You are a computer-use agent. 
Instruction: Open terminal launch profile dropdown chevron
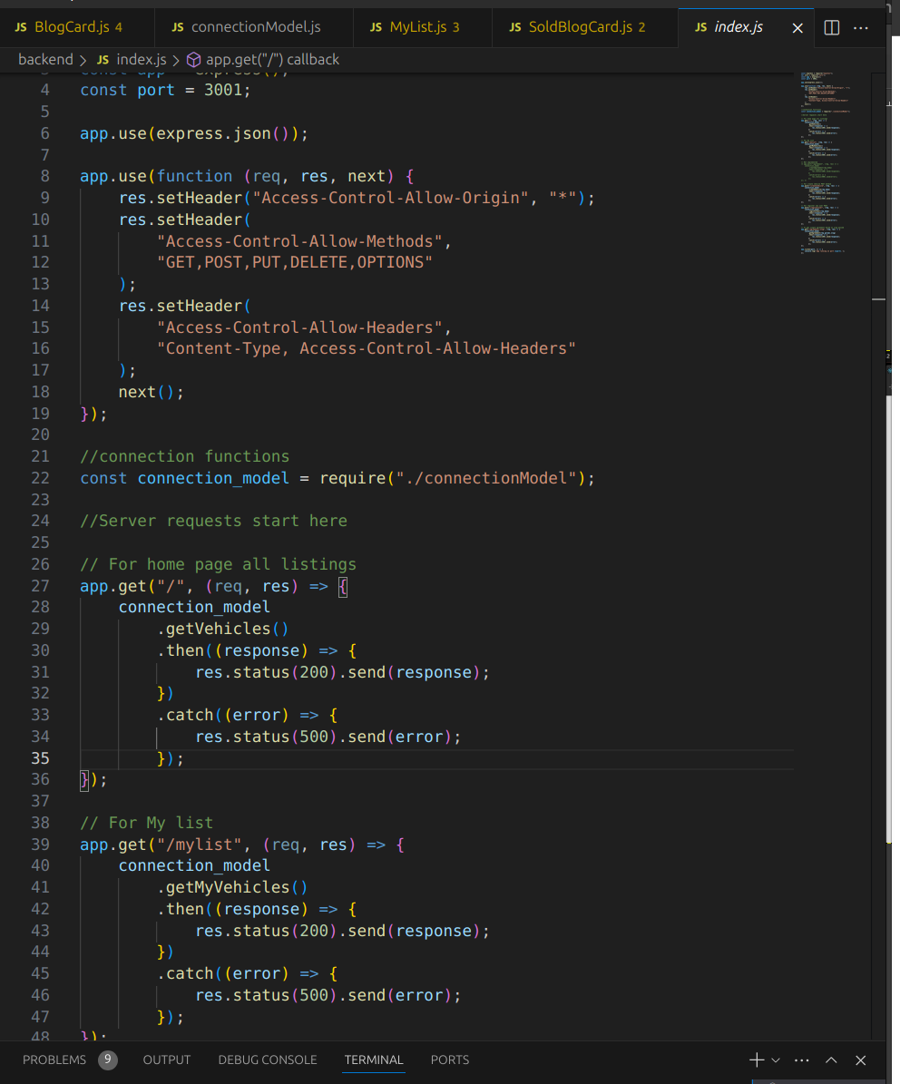pos(776,1060)
